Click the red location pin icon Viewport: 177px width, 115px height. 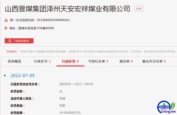(x=6, y=28)
